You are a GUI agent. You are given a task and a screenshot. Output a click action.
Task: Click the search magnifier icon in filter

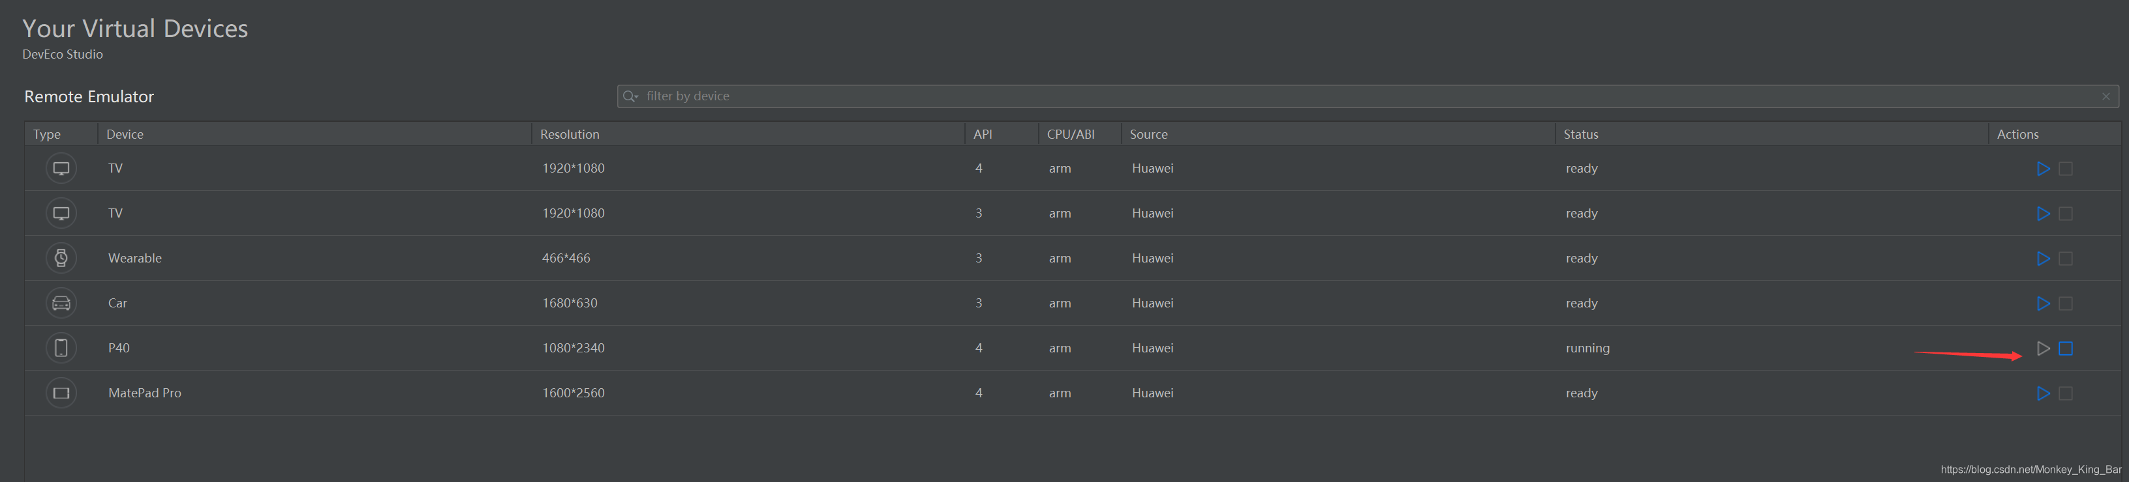click(x=630, y=96)
